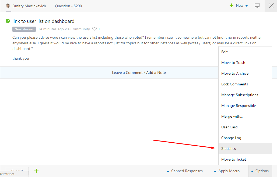Switch to Dmitry Martinkevich tab
This screenshot has height=177, width=277.
(29, 6)
